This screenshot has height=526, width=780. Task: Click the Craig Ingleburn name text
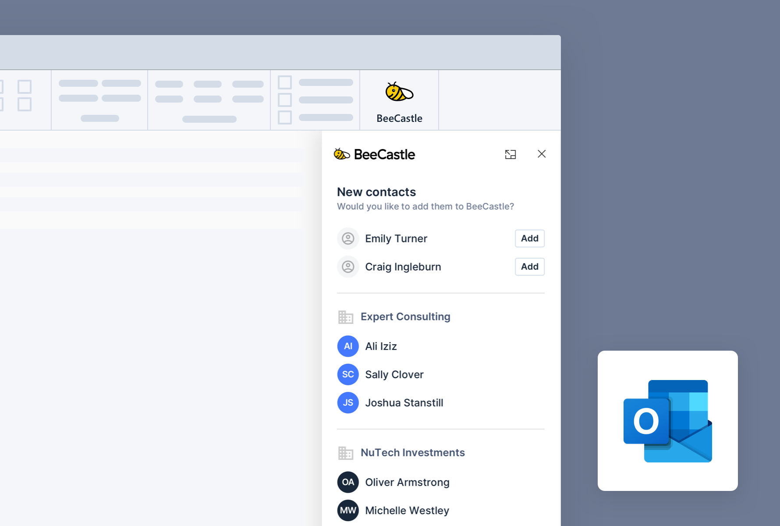point(403,267)
